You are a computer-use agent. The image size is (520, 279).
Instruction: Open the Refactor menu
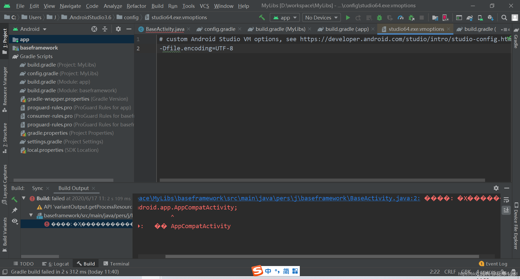coord(136,6)
